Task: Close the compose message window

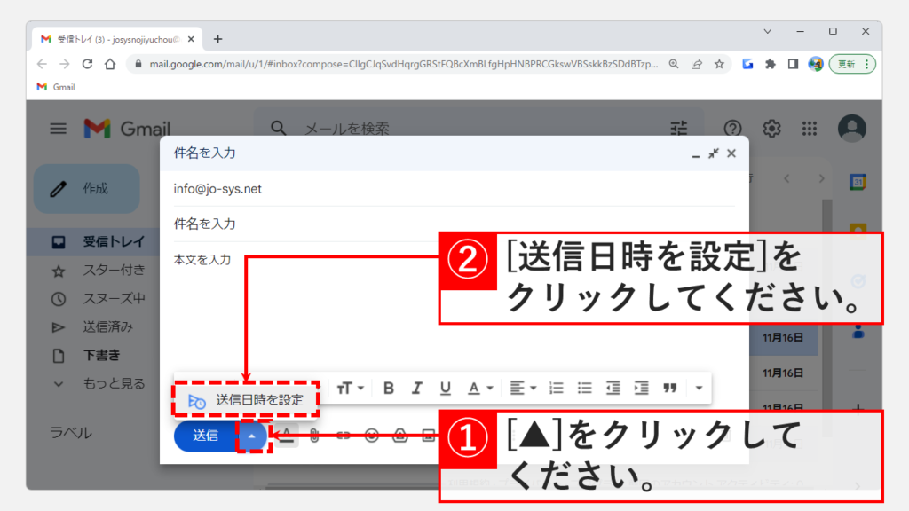Action: coord(731,153)
